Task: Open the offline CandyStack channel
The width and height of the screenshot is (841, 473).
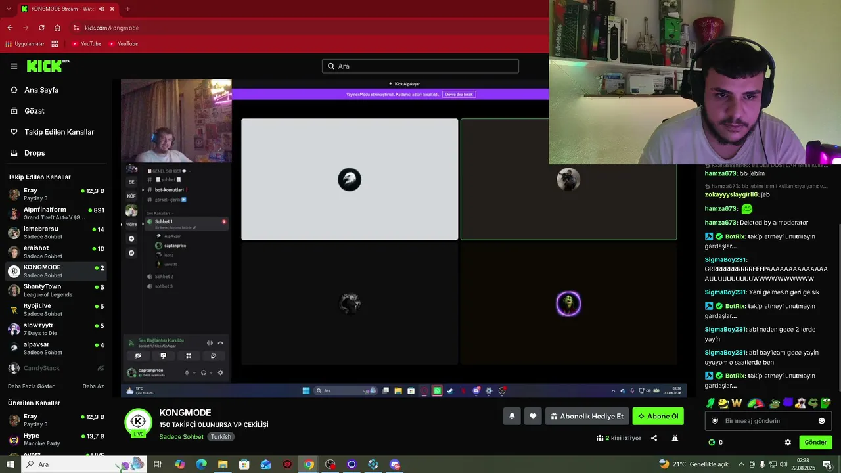Action: [56, 368]
